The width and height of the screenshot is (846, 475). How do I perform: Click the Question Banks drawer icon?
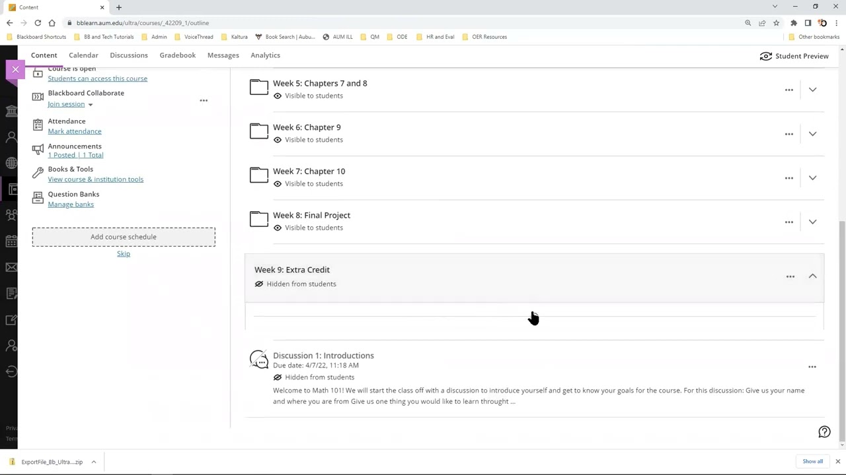pyautogui.click(x=38, y=197)
